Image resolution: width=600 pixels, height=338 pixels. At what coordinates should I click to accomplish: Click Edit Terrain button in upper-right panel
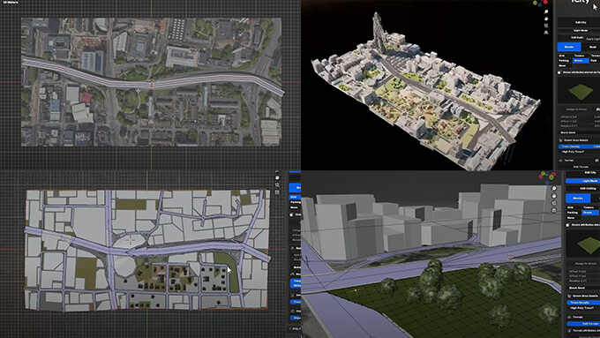579,167
